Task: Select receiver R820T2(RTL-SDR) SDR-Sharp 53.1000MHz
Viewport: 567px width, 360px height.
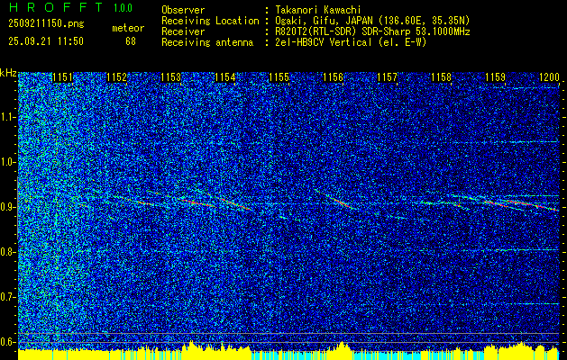Action: [372, 31]
